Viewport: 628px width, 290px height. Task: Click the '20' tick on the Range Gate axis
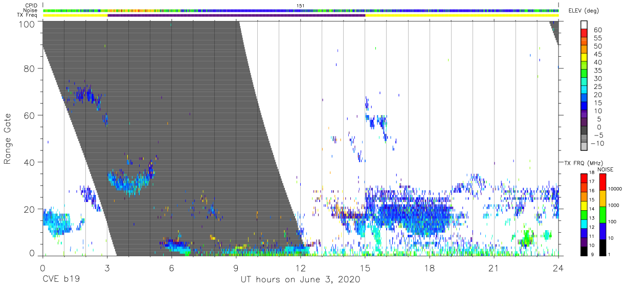coord(29,209)
